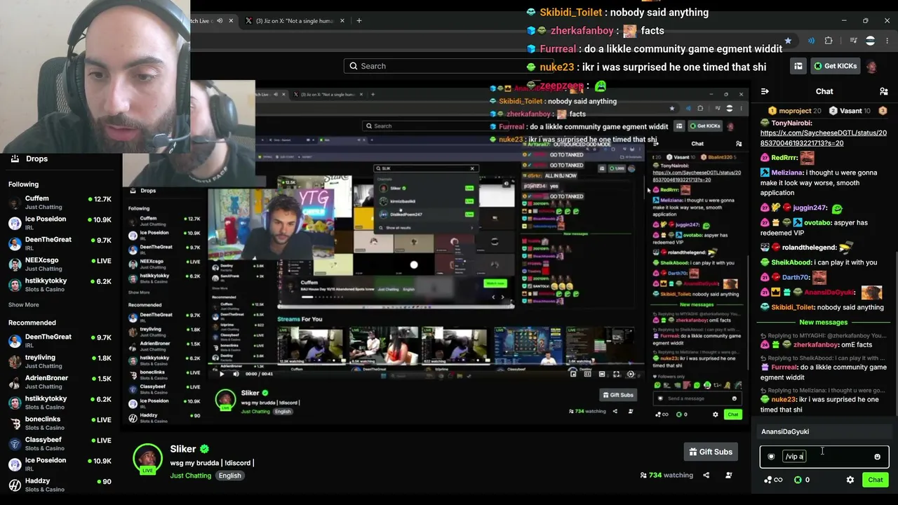Click the Gift Subs button
Image resolution: width=898 pixels, height=505 pixels.
tap(711, 452)
